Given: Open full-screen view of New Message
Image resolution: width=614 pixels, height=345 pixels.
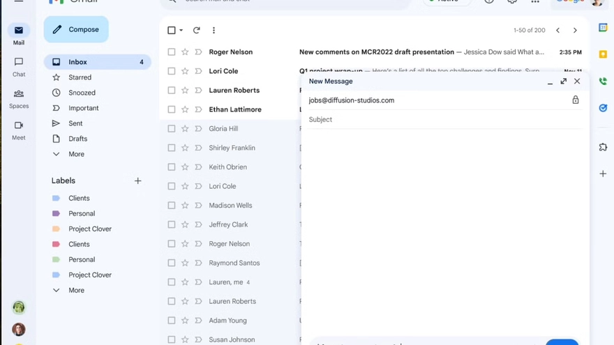Looking at the screenshot, I should (564, 82).
